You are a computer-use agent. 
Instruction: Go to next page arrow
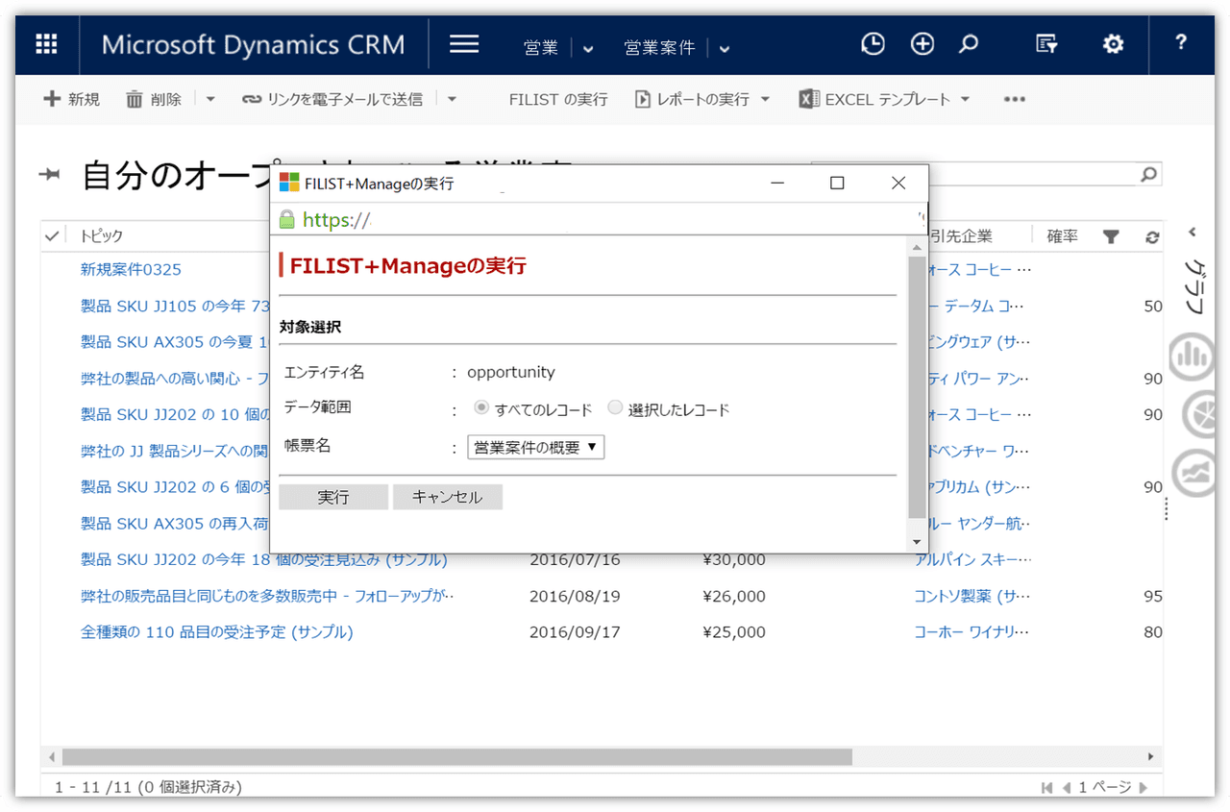click(1144, 788)
